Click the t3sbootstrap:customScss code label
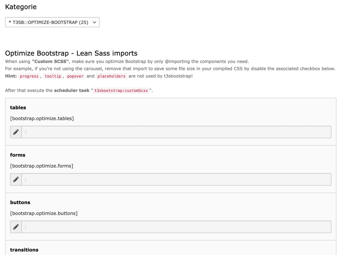Image resolution: width=343 pixels, height=255 pixels. coord(121,91)
